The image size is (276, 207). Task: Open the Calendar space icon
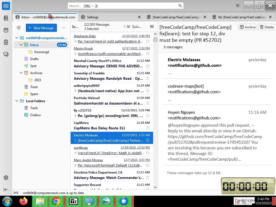[x=6, y=30]
